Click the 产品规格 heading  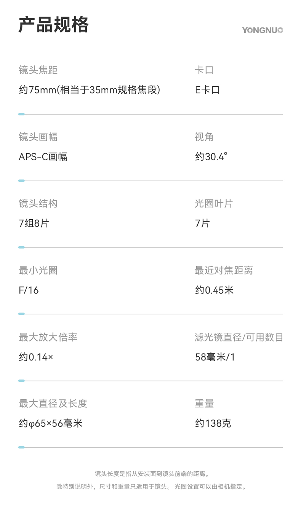tap(54, 25)
